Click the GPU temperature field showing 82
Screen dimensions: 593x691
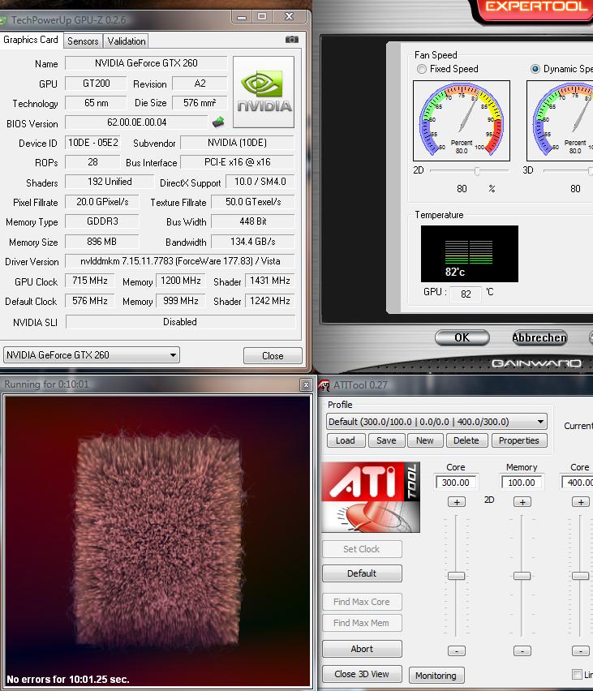tap(466, 294)
